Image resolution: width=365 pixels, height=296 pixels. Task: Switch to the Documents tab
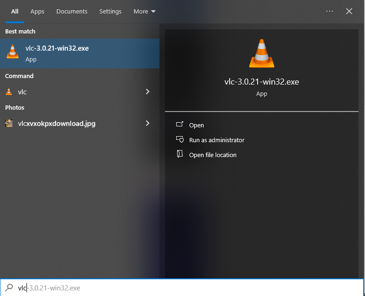pyautogui.click(x=72, y=12)
